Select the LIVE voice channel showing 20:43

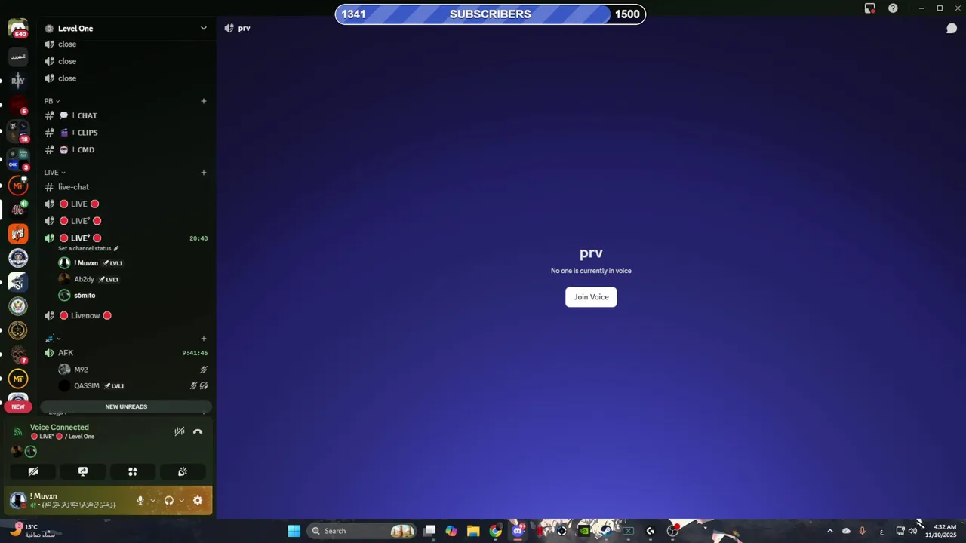point(126,238)
